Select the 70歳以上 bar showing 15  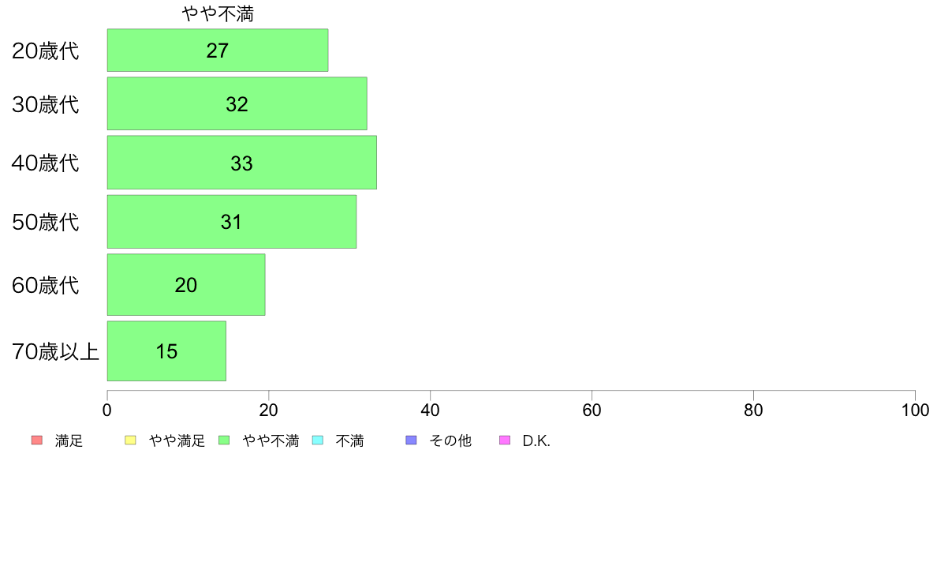(x=166, y=350)
